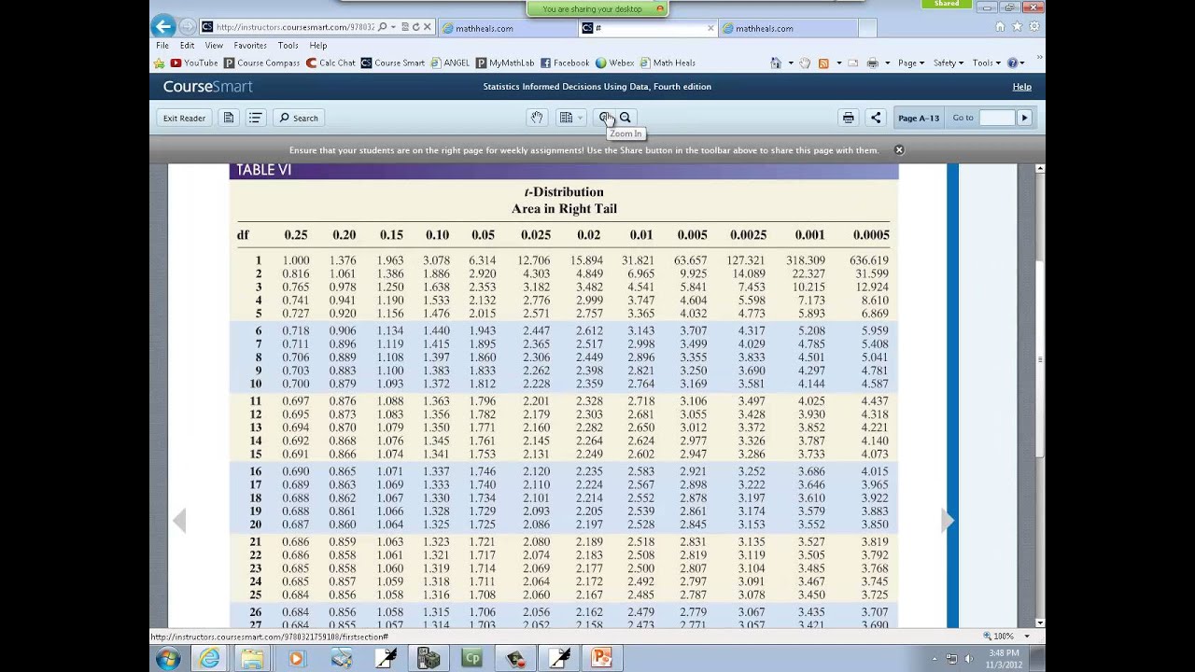The image size is (1195, 672).
Task: Open the Calc Chat favorites link
Action: 330,63
